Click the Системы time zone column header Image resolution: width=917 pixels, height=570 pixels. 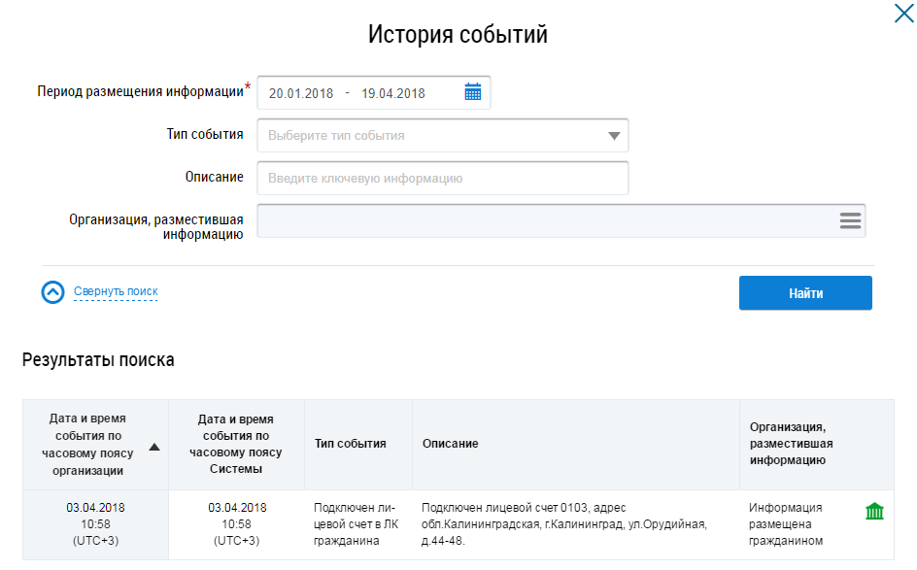coord(235,444)
